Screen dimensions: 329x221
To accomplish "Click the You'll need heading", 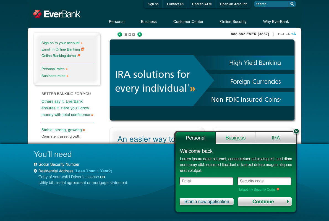I will [x=53, y=154].
